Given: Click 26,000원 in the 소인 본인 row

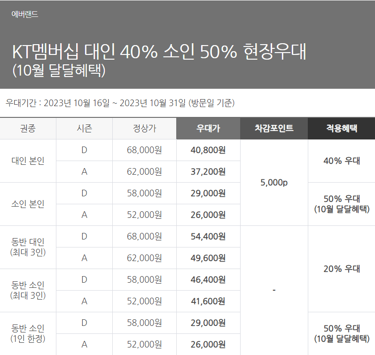Looking at the screenshot, I should click(x=208, y=215).
